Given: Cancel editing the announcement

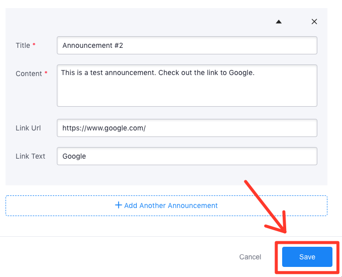Looking at the screenshot, I should (250, 257).
